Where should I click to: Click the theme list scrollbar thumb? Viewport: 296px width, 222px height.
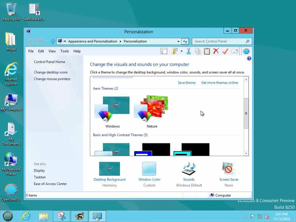coord(246,113)
